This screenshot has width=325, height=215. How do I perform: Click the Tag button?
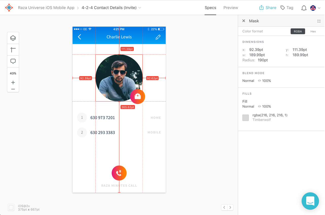tap(287, 8)
